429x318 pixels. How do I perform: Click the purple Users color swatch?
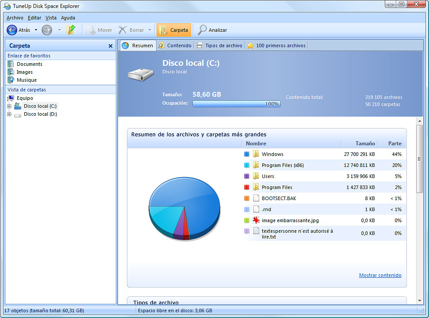point(246,176)
